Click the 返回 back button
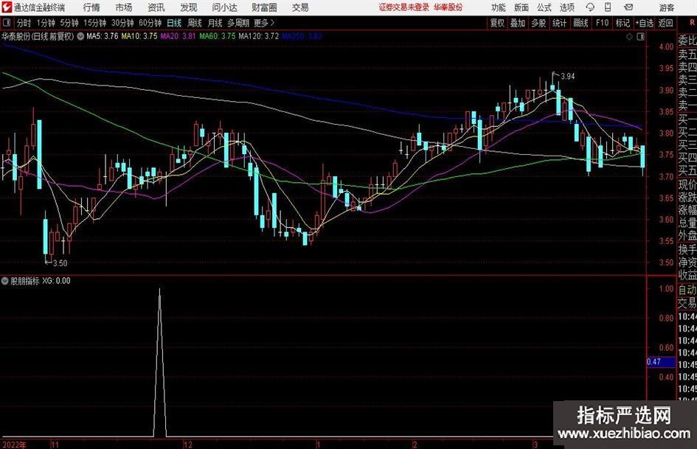697x449 pixels. coord(665,23)
